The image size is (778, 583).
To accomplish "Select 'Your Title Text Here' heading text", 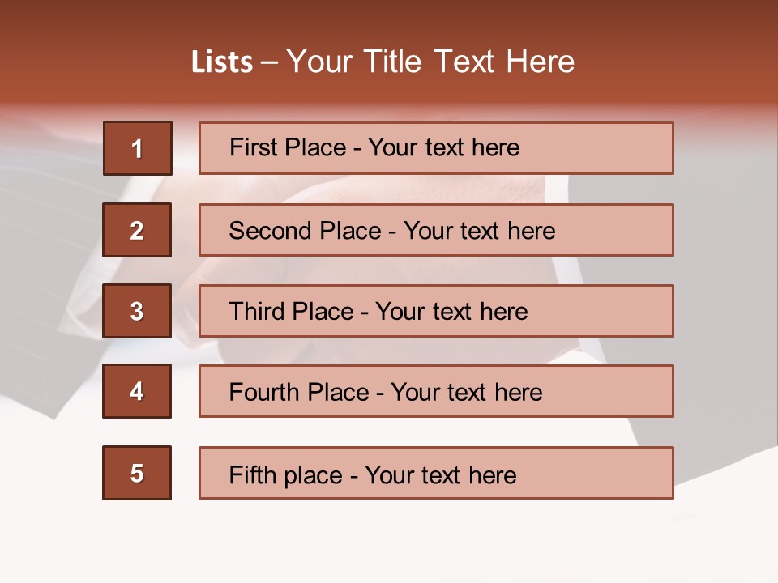I will click(430, 62).
